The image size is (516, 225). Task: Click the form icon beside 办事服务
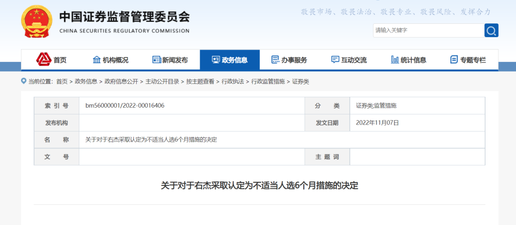[x=275, y=60]
